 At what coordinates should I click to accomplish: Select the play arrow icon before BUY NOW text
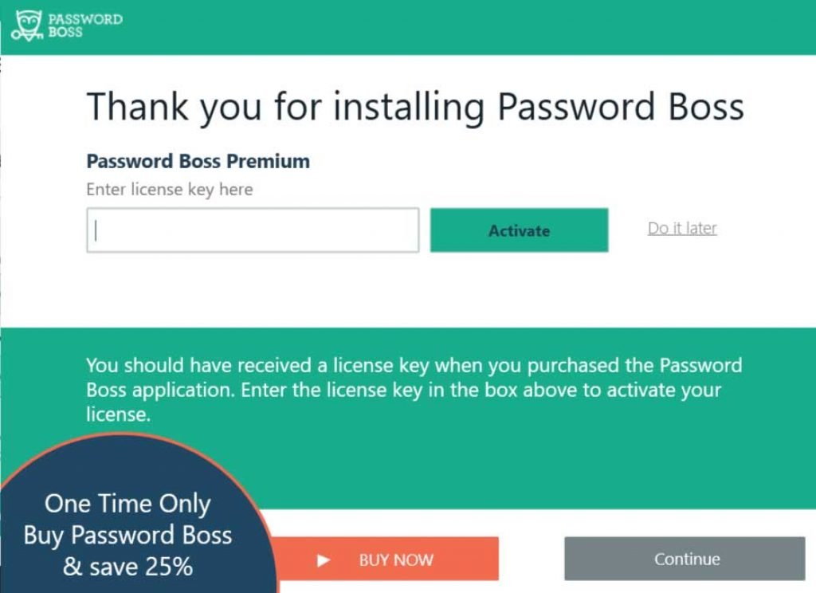point(322,560)
